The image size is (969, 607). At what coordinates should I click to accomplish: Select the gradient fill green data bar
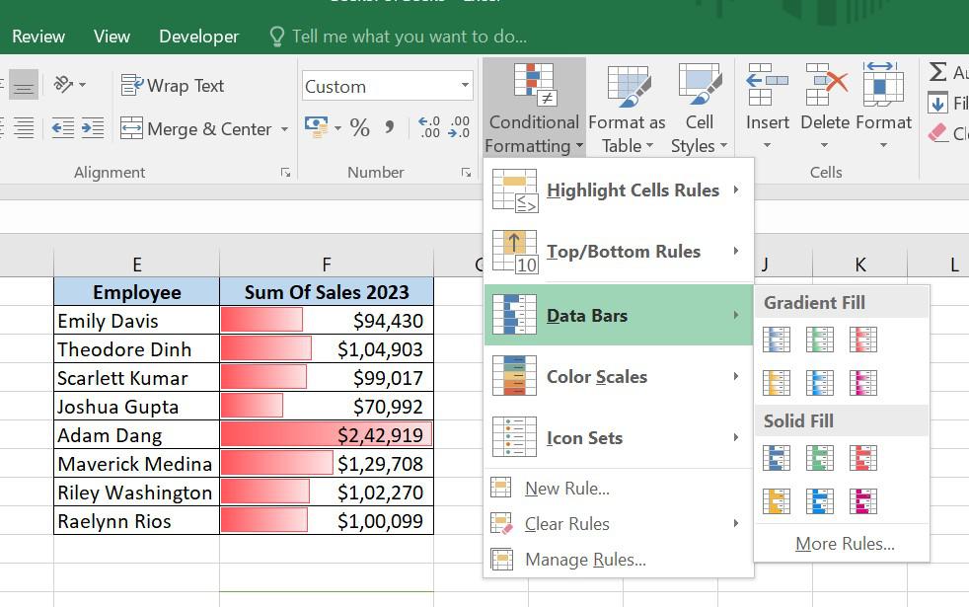click(820, 340)
